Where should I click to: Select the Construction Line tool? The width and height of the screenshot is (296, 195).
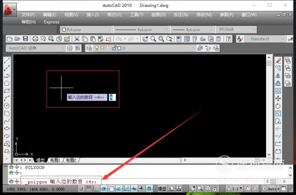(7, 68)
